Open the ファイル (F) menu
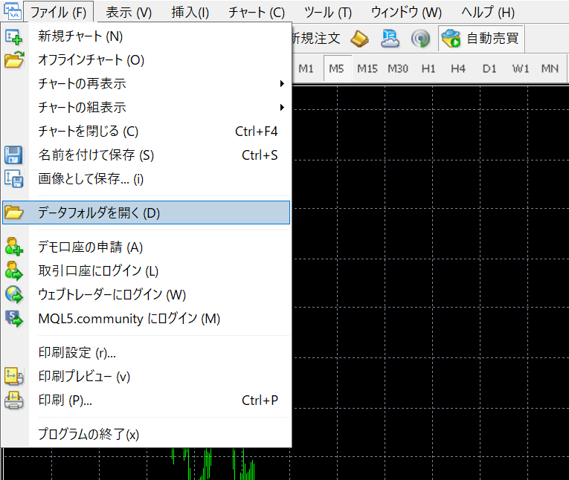This screenshot has width=569, height=480. [x=59, y=13]
